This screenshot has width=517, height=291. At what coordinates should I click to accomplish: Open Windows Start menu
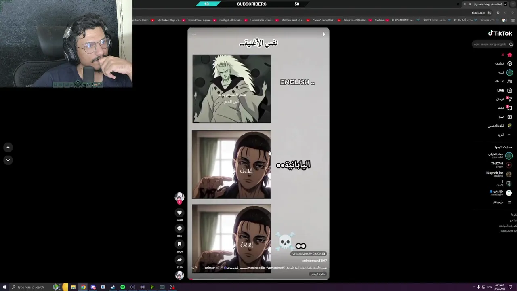tap(5, 287)
